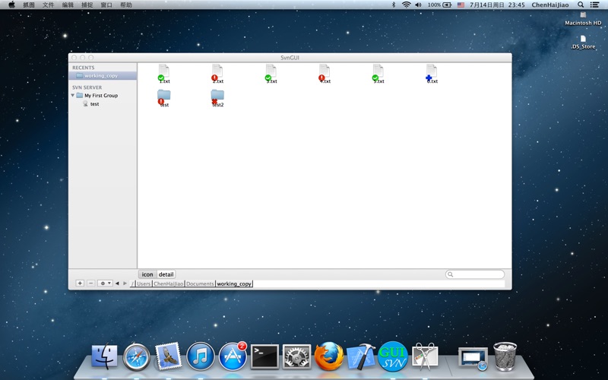Select Macintosh HD on the desktop
Viewport: 608px width, 380px height.
pos(583,18)
